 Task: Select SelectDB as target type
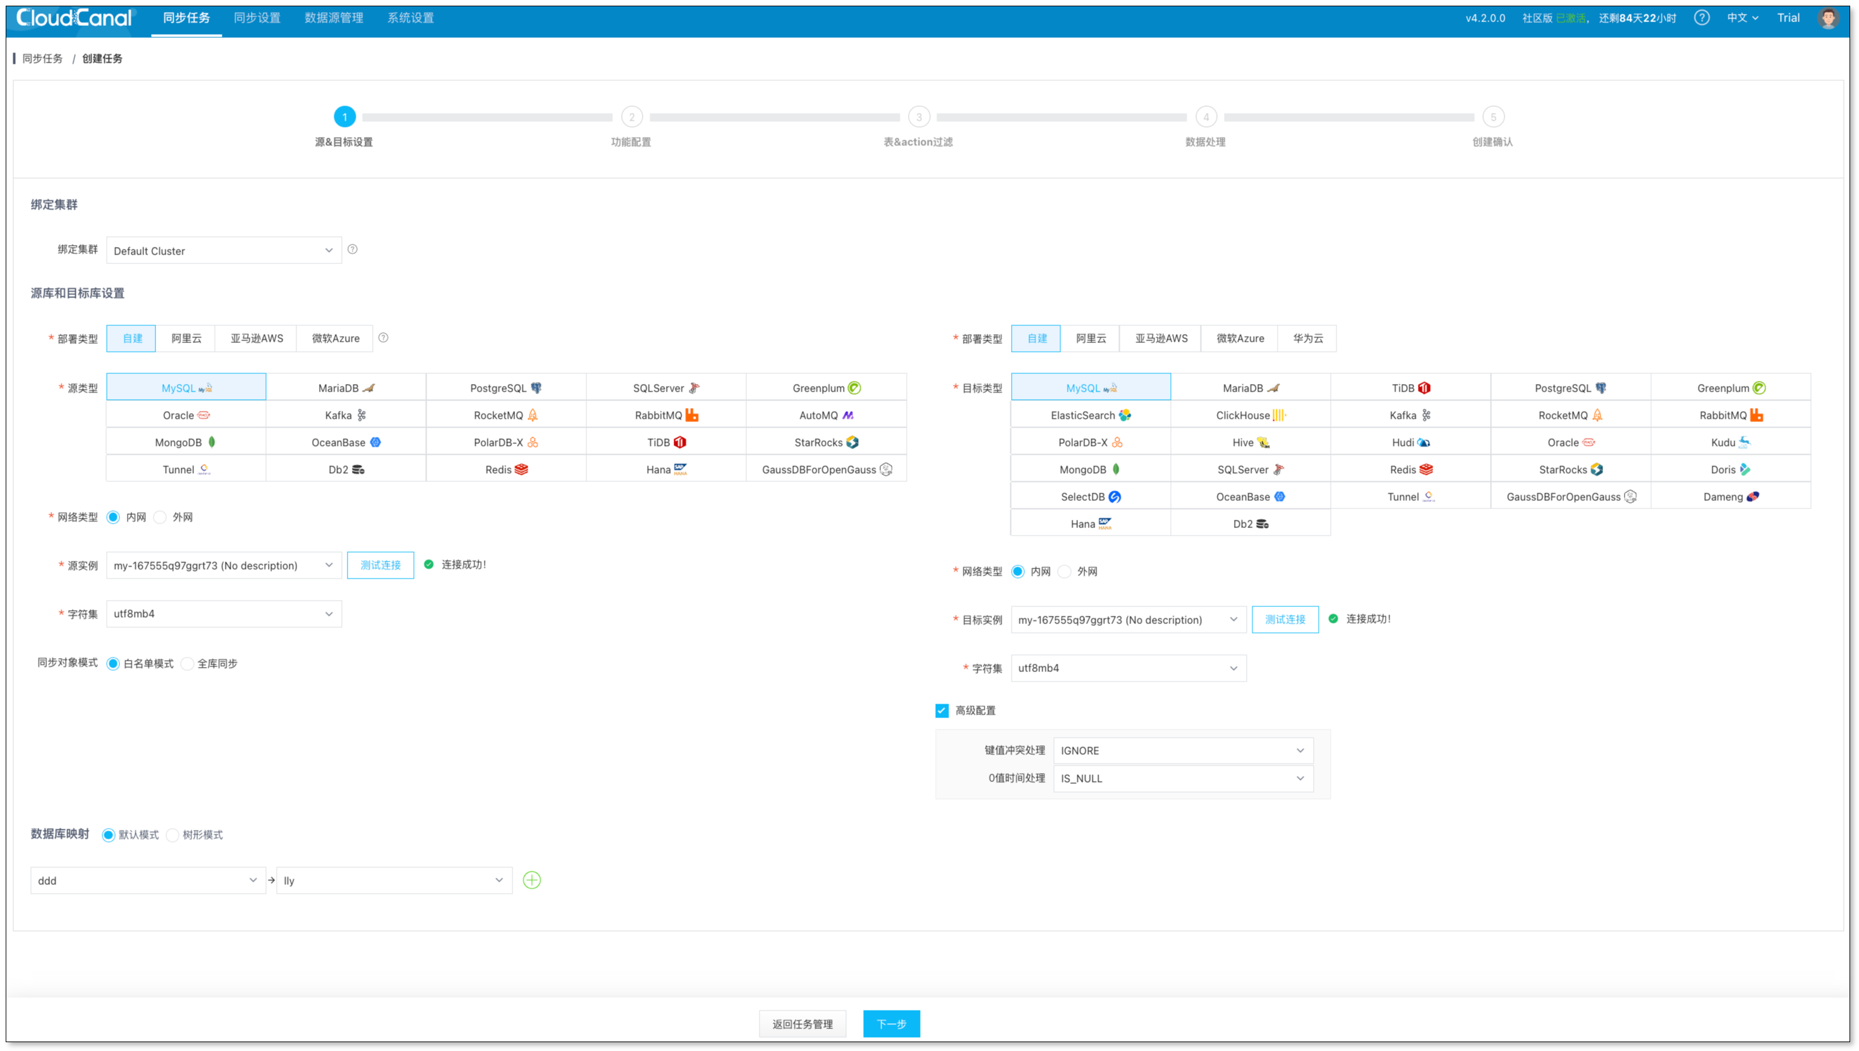click(x=1091, y=496)
